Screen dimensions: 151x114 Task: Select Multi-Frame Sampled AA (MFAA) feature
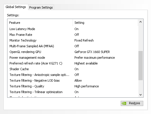(32, 46)
